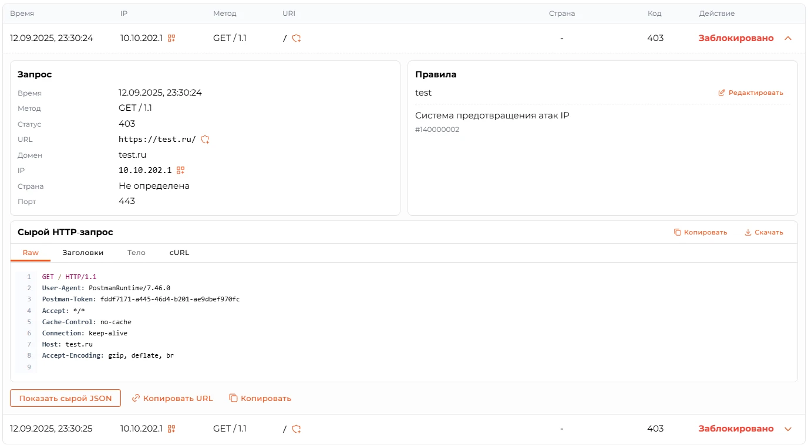Viewport: 808px width, 445px height.
Task: Click the Время column header
Action: 22,13
